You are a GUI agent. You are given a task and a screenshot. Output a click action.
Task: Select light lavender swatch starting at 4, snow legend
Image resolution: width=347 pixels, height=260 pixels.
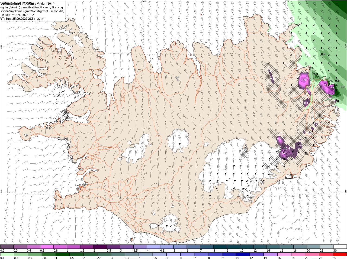point(153,247)
